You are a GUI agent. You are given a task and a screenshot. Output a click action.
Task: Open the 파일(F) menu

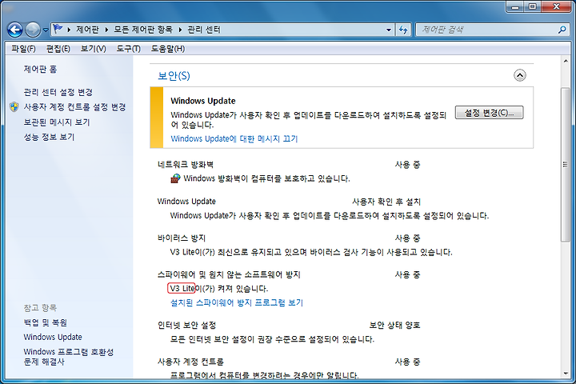(23, 49)
